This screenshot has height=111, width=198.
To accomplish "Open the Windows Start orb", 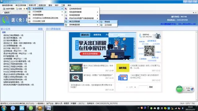I will coord(4,108).
